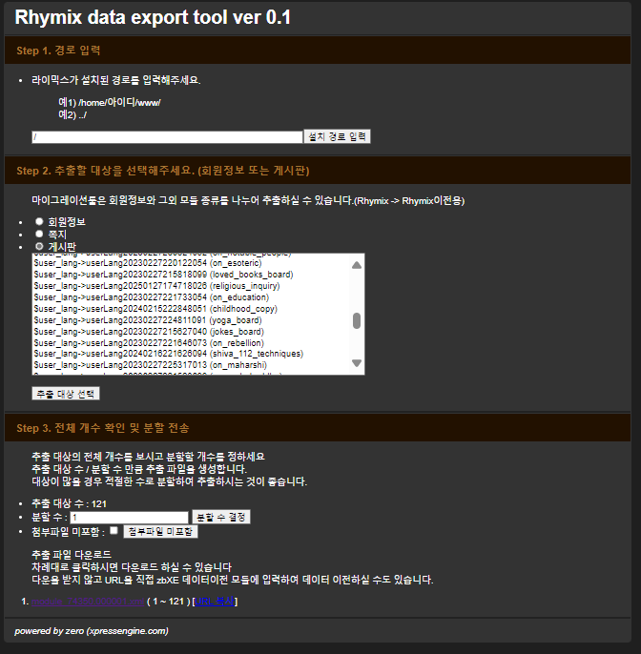Click the 추출 대상 선택 button

[66, 394]
